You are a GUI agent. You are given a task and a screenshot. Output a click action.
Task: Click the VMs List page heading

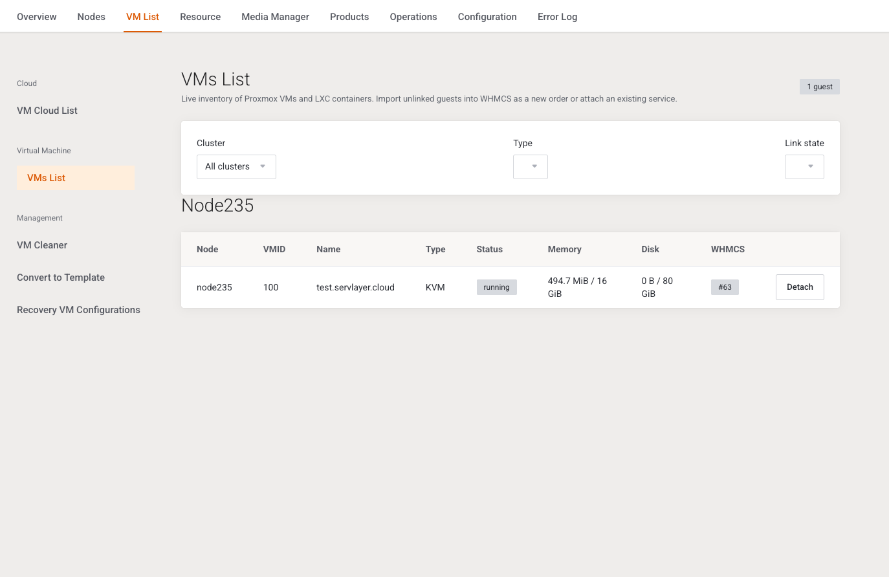point(215,80)
